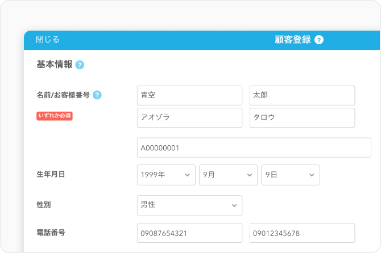Screen dimensions: 381x253
Task: Click the last name field containing 青空
Action: click(x=189, y=95)
